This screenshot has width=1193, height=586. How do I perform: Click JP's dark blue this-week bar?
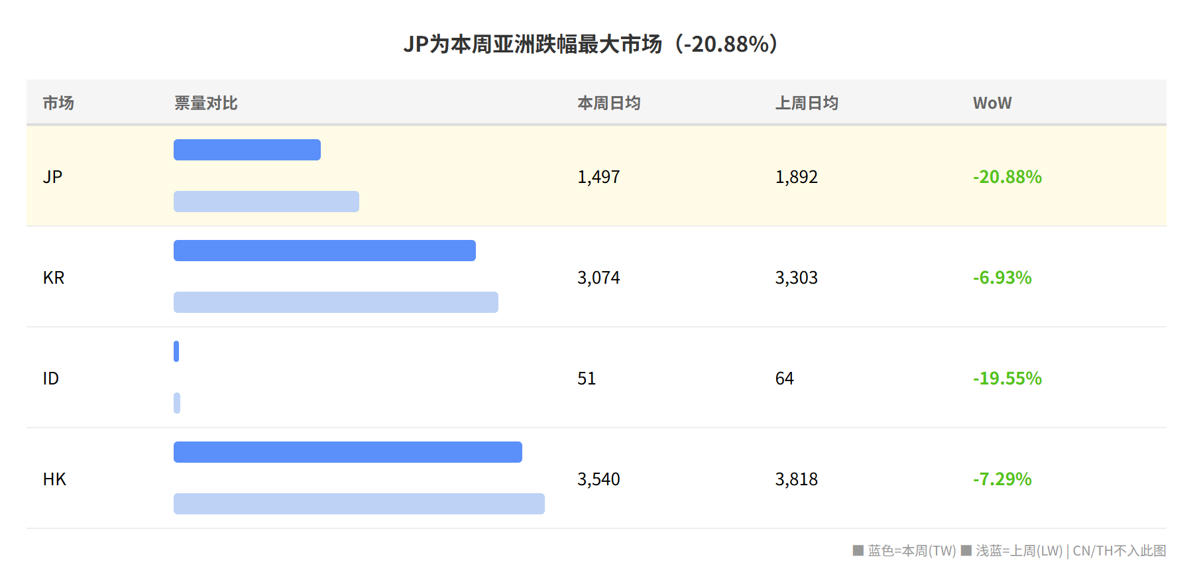[x=247, y=150]
